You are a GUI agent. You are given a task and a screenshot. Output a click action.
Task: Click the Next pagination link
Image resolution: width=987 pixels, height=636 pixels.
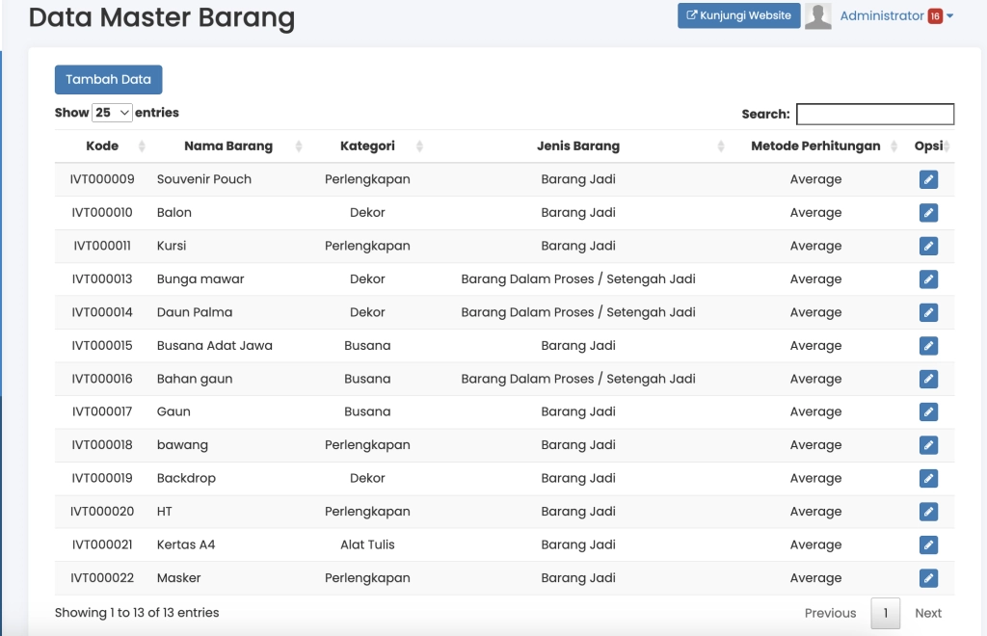point(928,613)
